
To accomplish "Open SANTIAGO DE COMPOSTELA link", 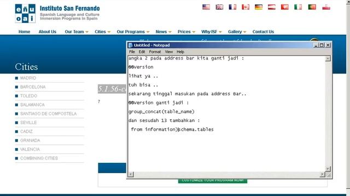I will (48, 114).
